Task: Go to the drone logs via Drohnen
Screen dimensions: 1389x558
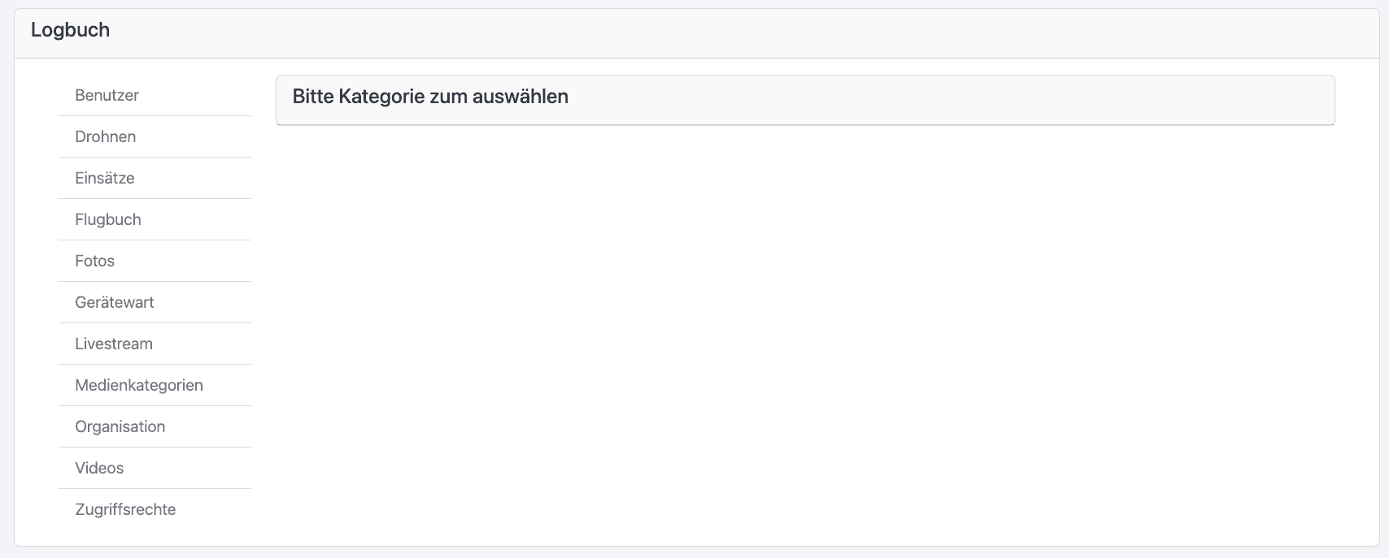Action: pos(105,136)
